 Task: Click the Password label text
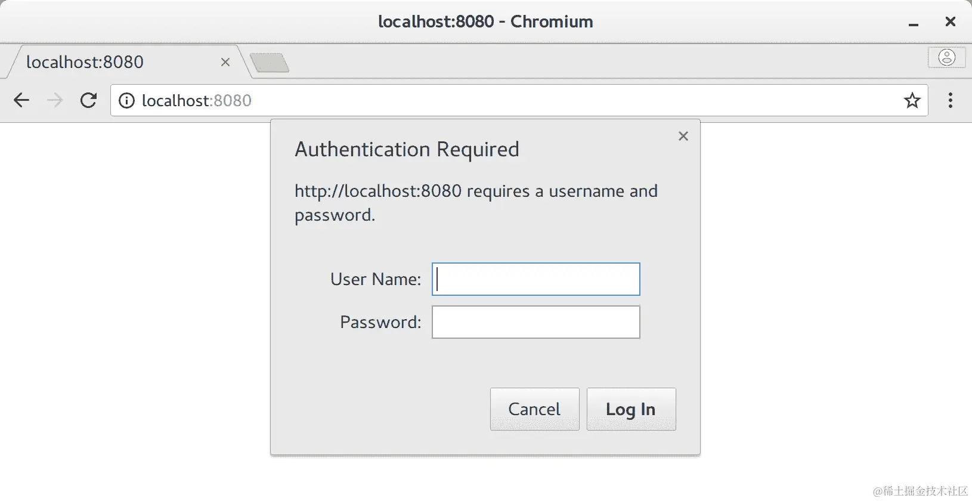coord(380,322)
